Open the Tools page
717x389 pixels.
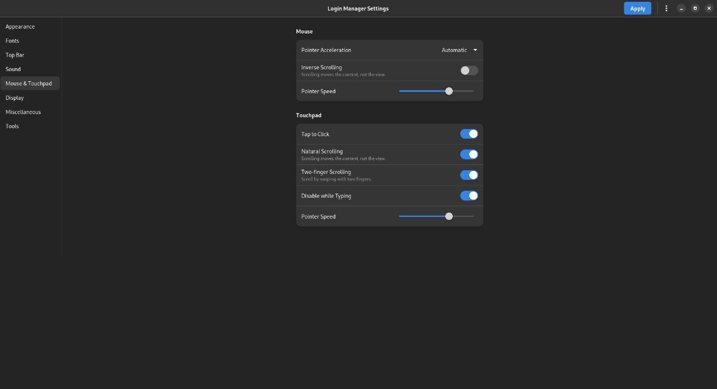30,126
